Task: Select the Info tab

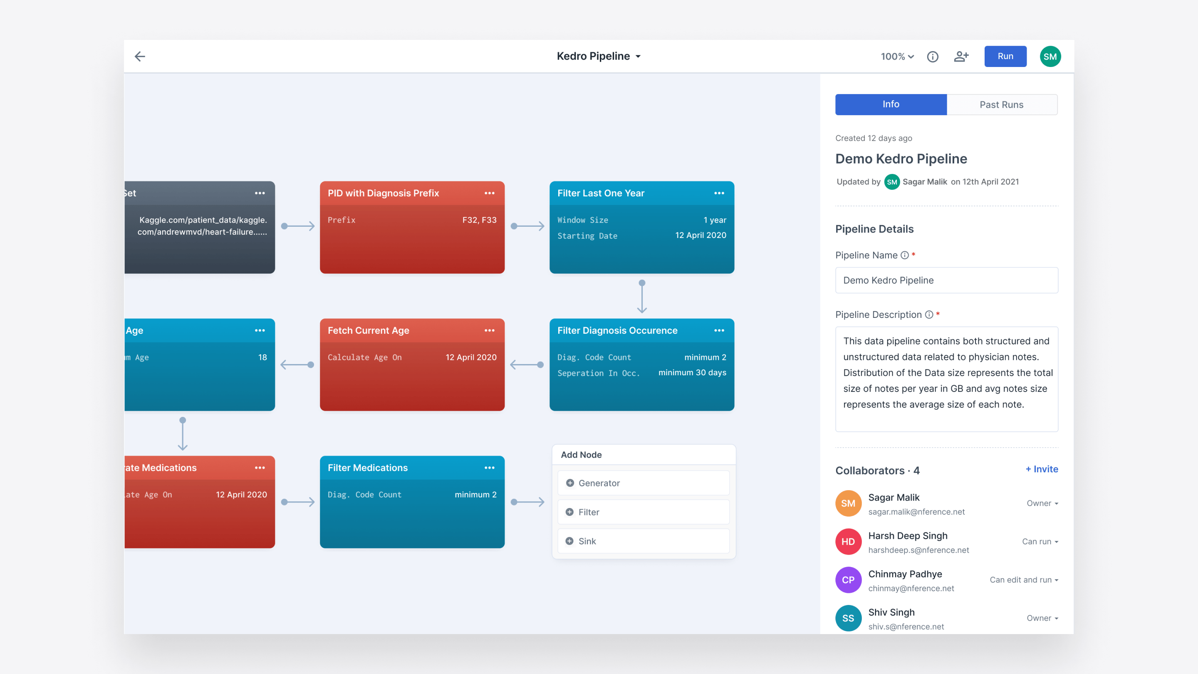Action: click(891, 105)
